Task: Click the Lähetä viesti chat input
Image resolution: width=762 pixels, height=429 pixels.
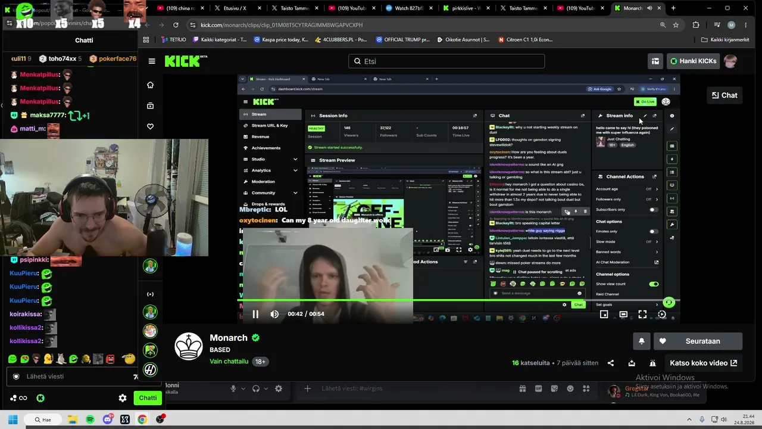Action: (73, 377)
